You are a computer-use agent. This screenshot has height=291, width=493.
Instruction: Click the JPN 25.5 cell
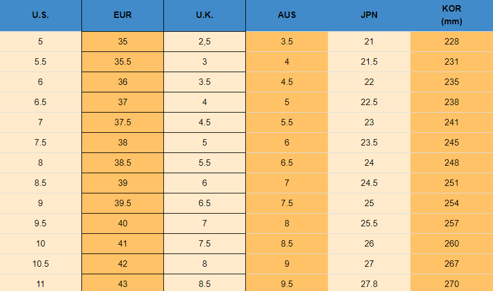[369, 223]
